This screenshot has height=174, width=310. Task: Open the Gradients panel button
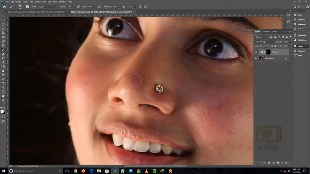[x=299, y=24]
